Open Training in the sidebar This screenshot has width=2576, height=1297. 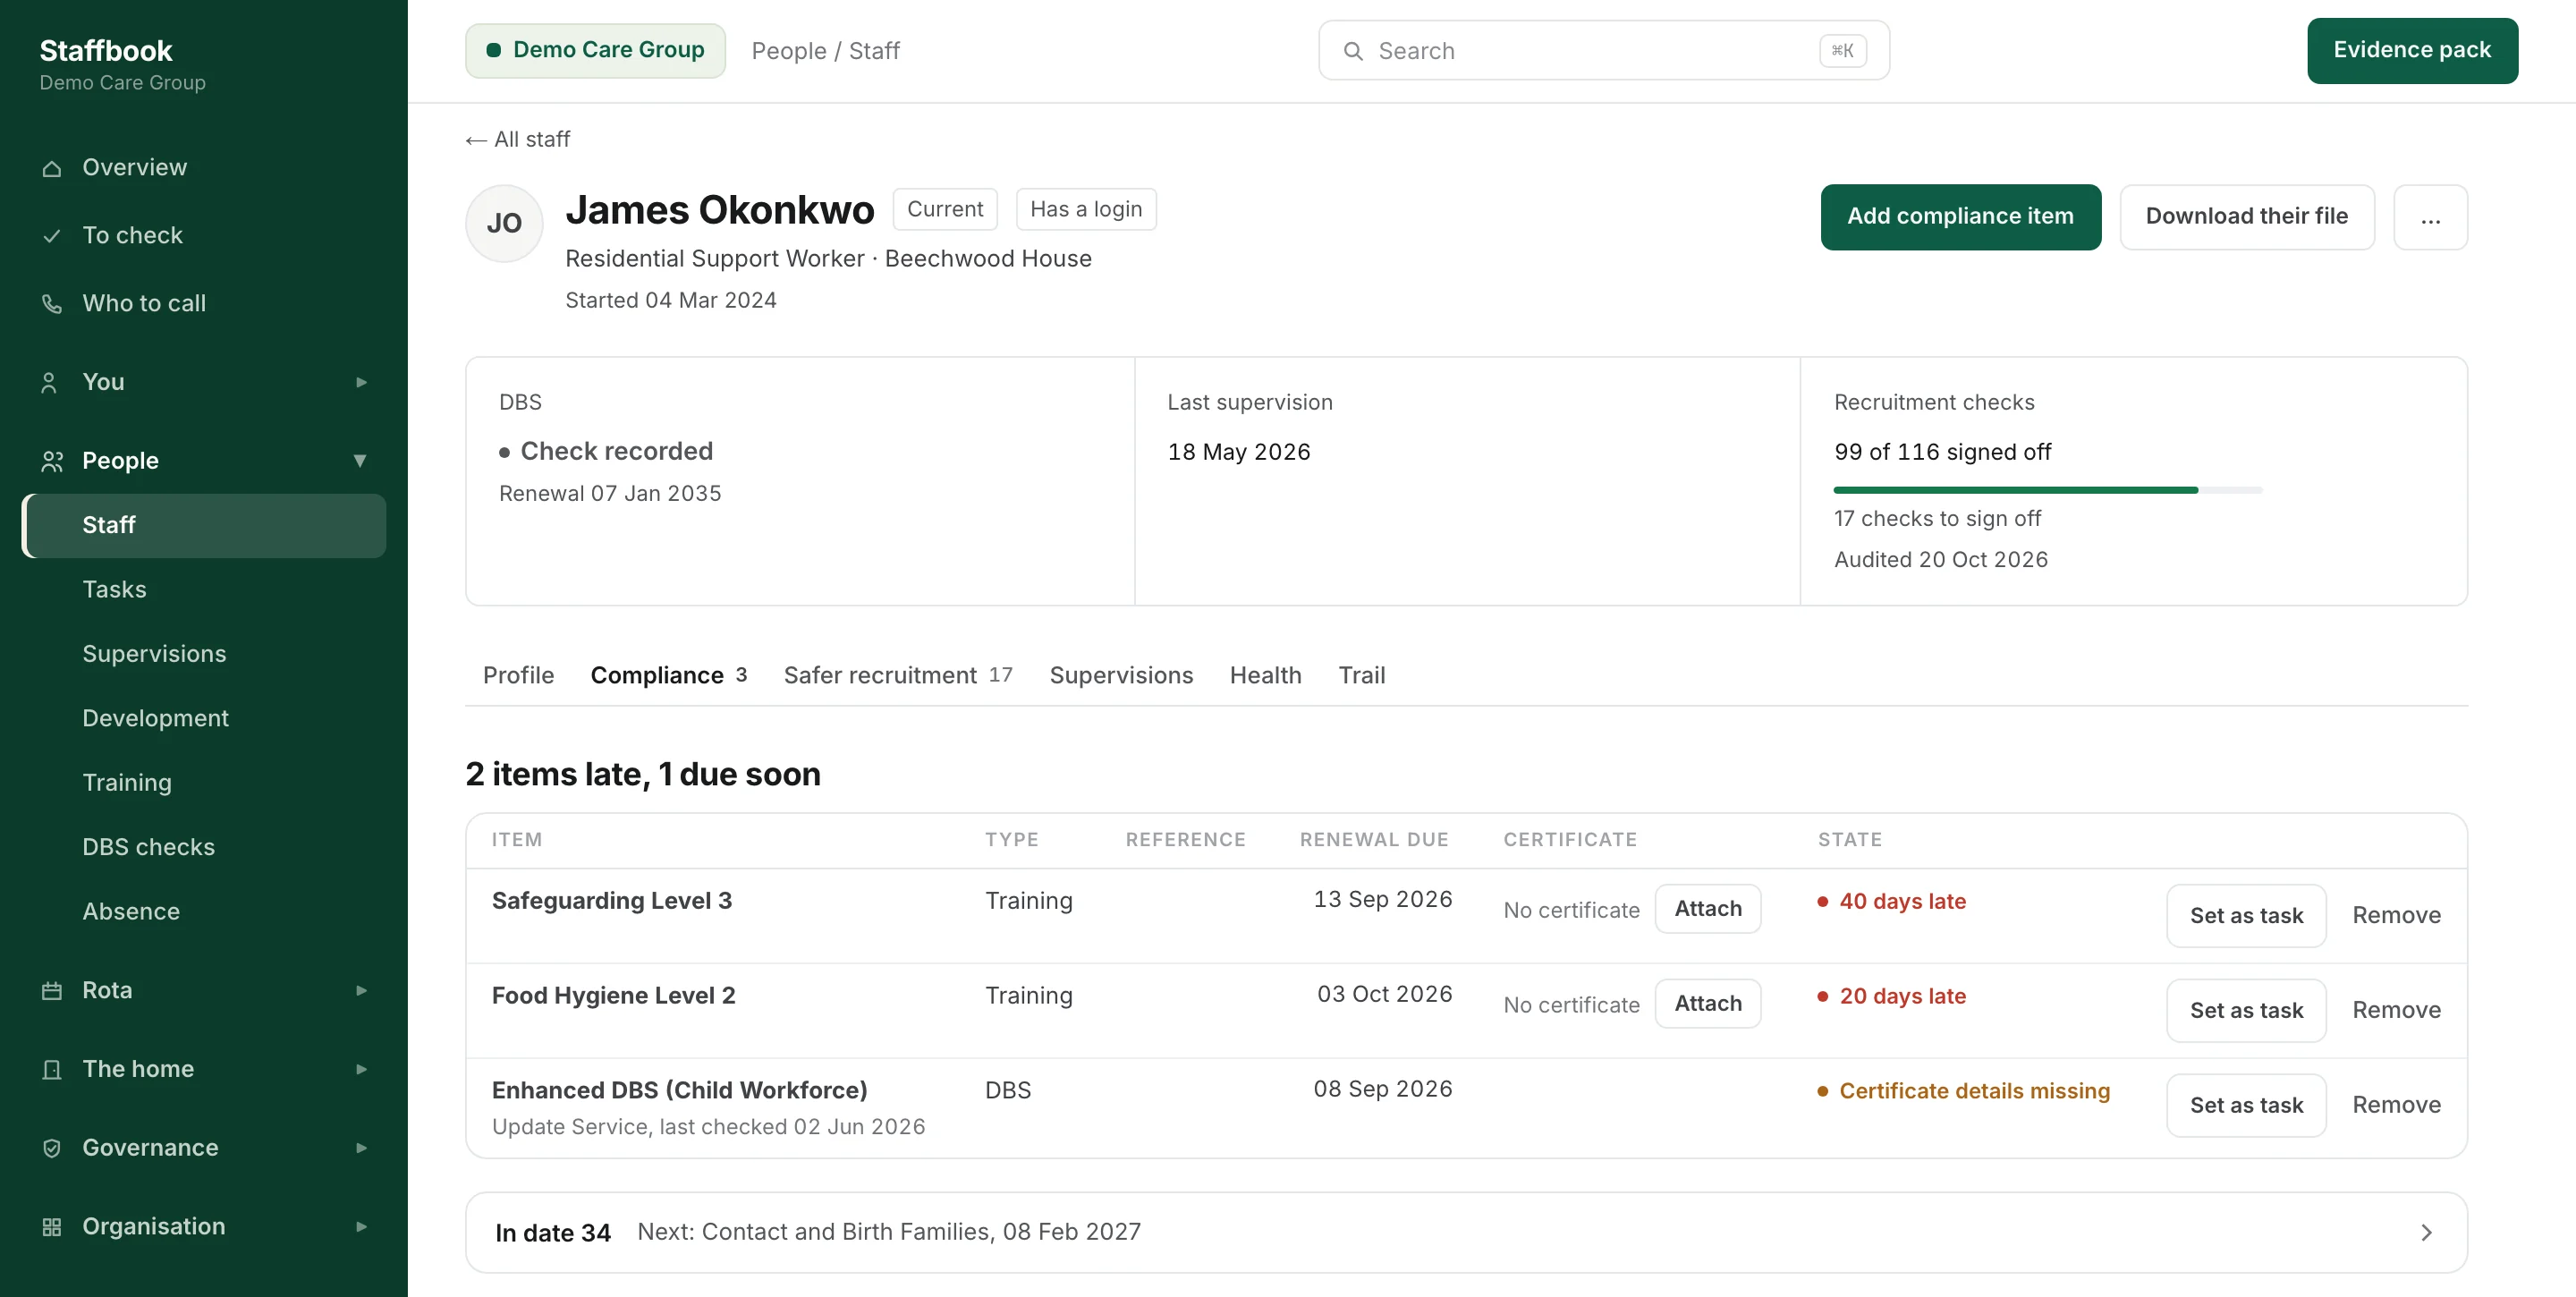point(127,783)
